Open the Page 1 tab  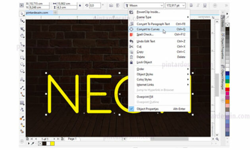pyautogui.click(x=72, y=139)
